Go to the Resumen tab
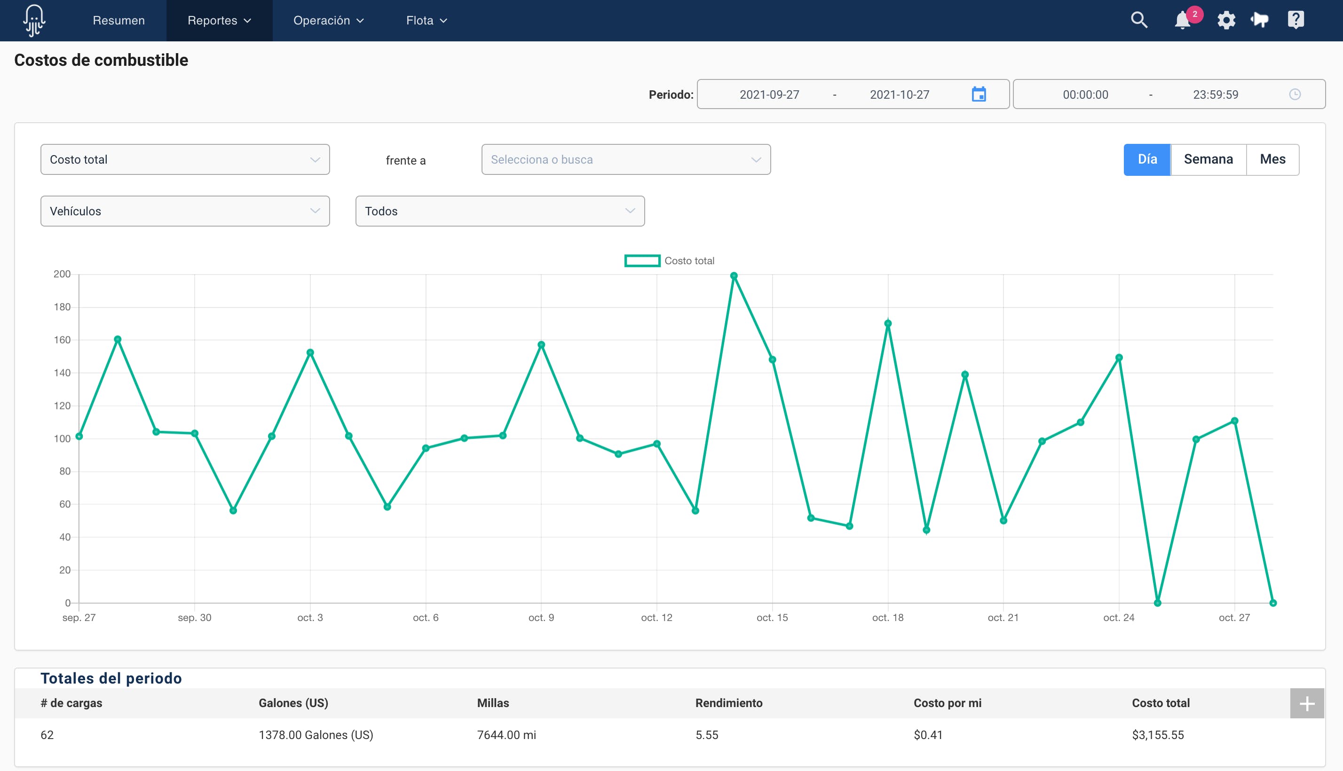Screen dimensions: 1343x771 [118, 21]
